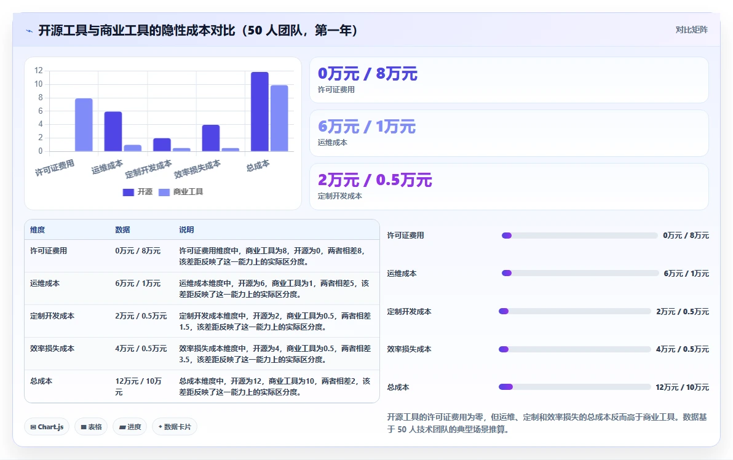Click the 进度 tag chip

130,427
